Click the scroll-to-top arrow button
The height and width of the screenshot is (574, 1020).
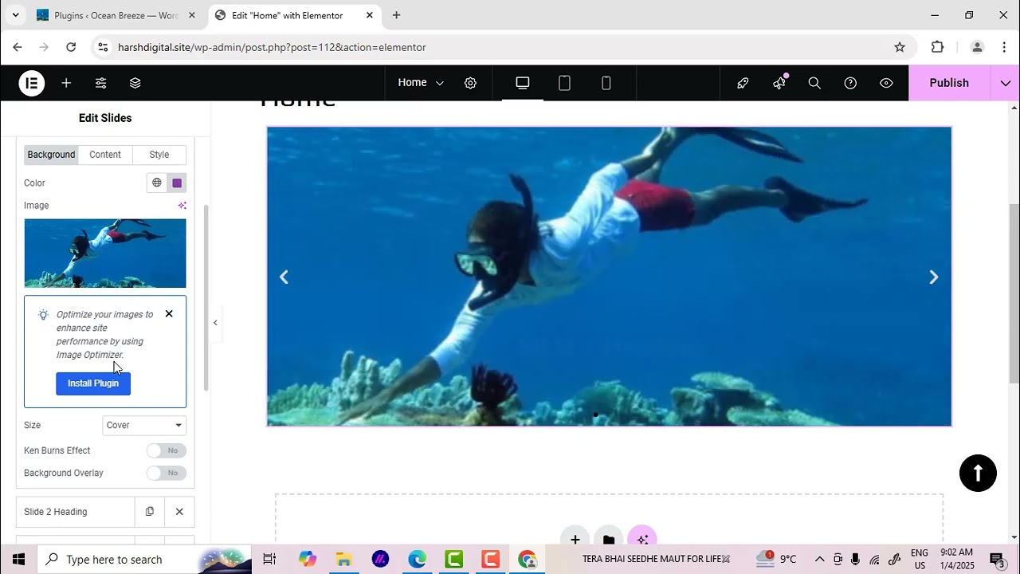point(978,473)
